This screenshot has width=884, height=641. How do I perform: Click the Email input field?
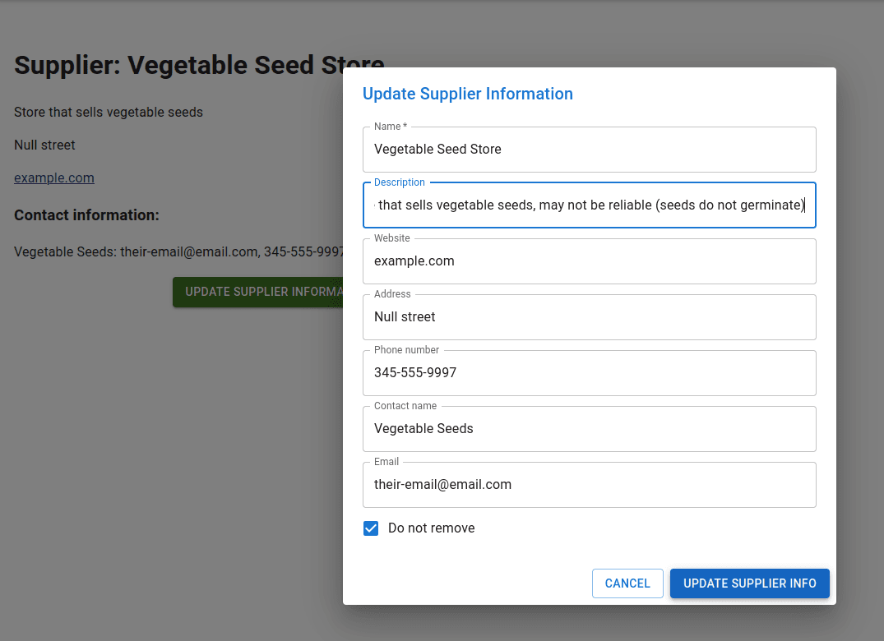589,484
